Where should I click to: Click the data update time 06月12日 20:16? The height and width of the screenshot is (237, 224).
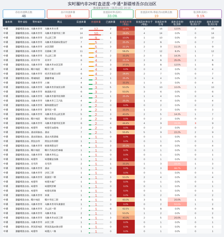point(112,8)
